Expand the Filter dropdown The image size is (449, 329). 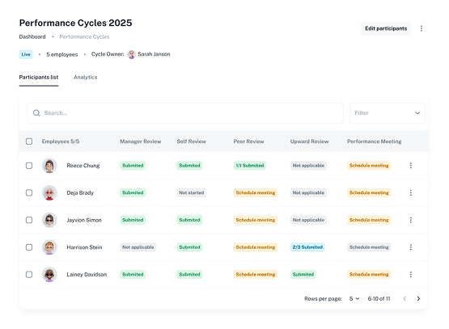click(x=388, y=113)
